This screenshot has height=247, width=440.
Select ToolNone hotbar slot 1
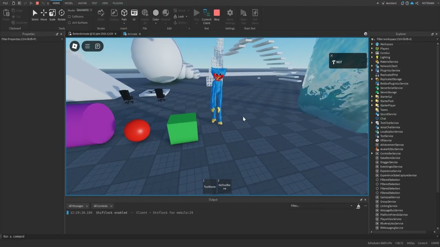click(x=210, y=186)
